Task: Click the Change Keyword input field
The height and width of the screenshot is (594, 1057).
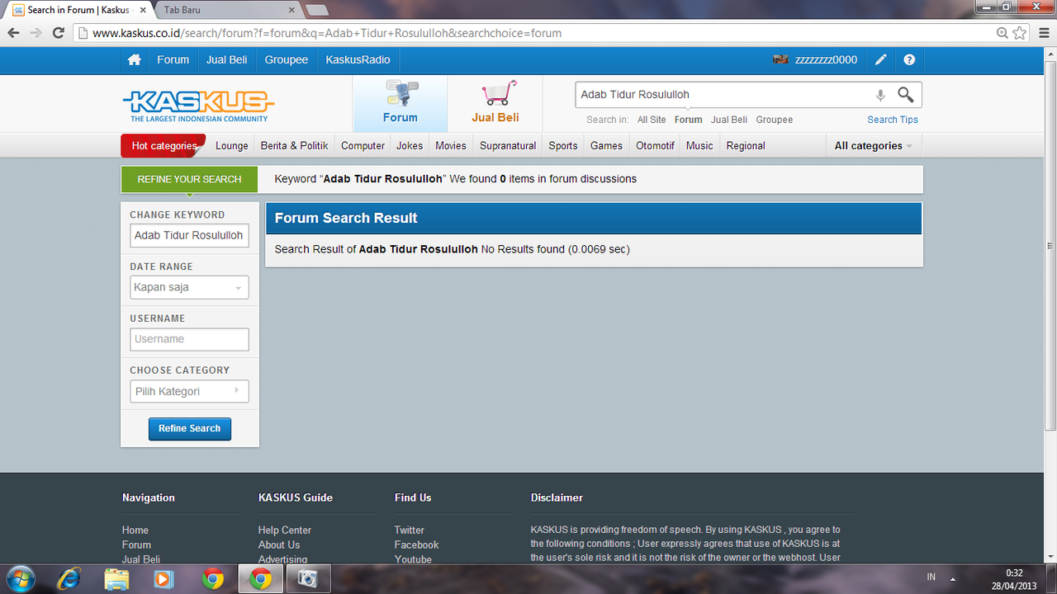Action: tap(189, 235)
